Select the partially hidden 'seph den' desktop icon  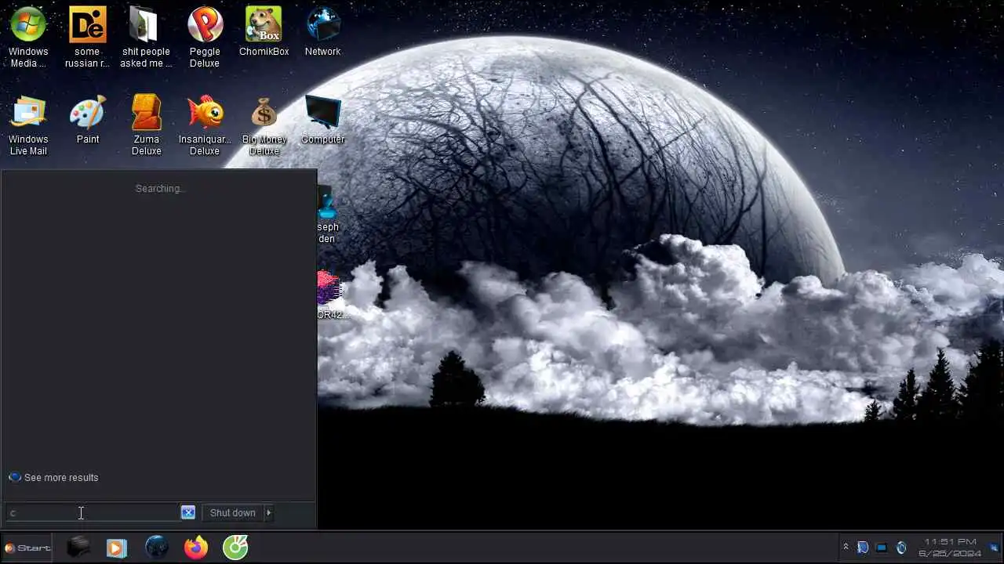[x=327, y=215]
